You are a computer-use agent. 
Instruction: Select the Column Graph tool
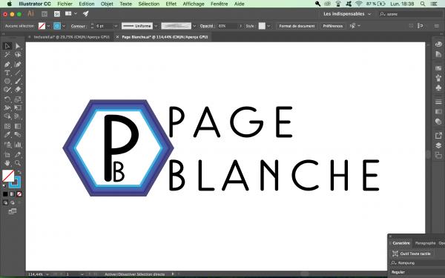pos(18,145)
